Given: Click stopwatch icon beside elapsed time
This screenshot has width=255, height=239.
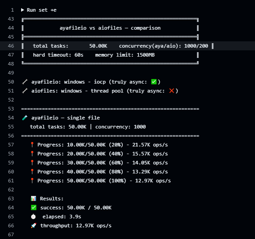Looking at the screenshot, I should pyautogui.click(x=33, y=217).
